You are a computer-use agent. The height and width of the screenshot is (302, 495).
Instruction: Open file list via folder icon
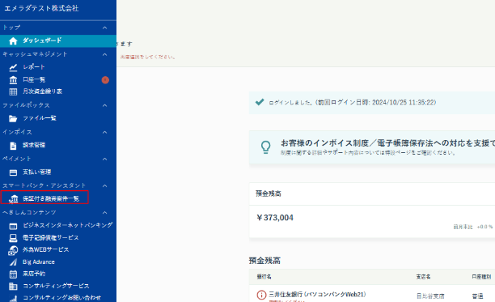point(13,118)
